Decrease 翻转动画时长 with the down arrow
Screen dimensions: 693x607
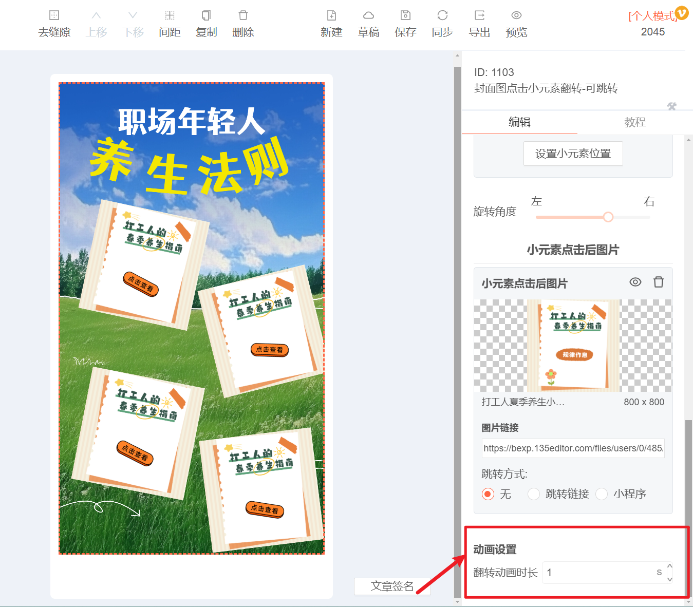pos(670,579)
